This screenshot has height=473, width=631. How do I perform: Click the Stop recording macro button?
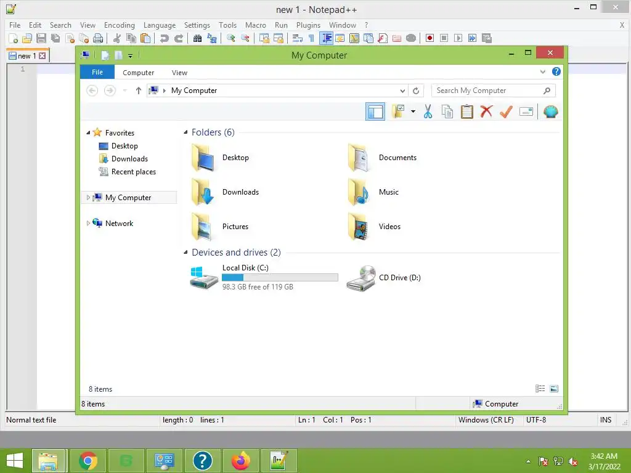click(x=444, y=38)
